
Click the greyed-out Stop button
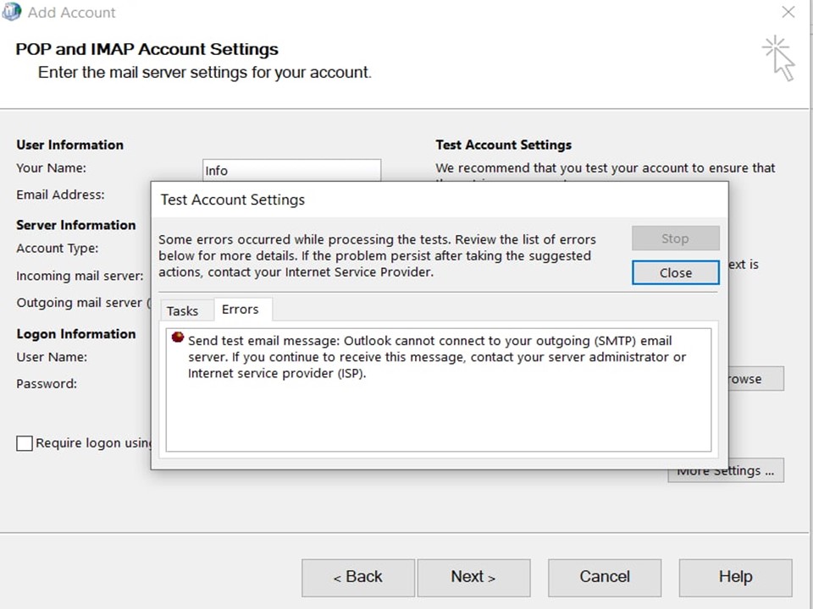point(675,239)
